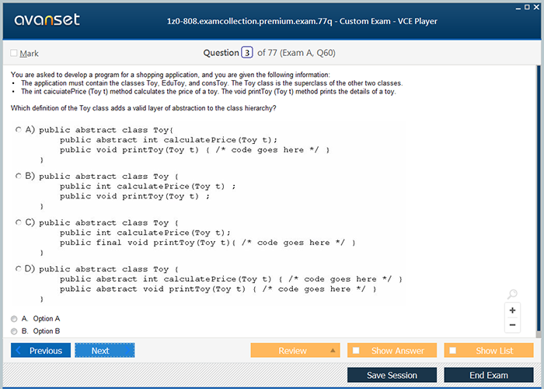The image size is (544, 389).
Task: Close the VCE Player window
Action: pyautogui.click(x=536, y=7)
